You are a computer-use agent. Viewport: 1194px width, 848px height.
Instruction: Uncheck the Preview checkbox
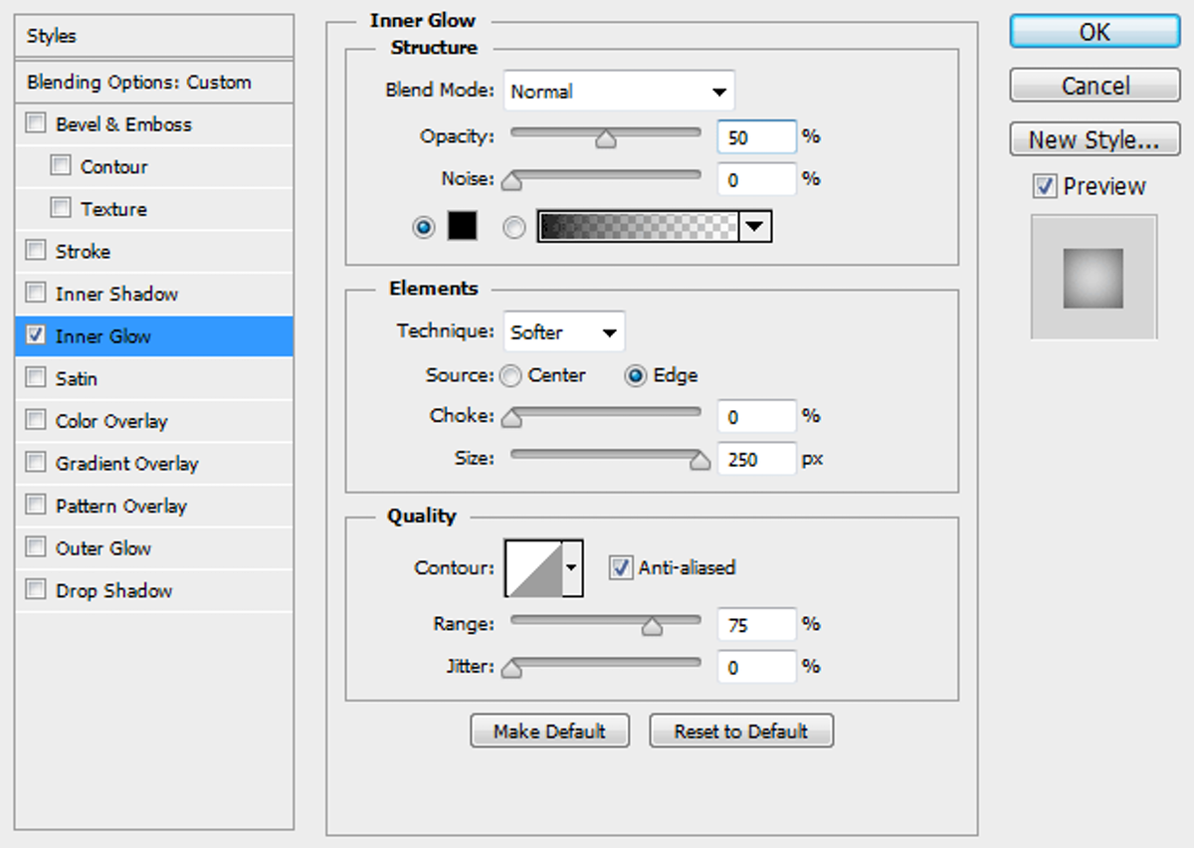(x=1046, y=186)
